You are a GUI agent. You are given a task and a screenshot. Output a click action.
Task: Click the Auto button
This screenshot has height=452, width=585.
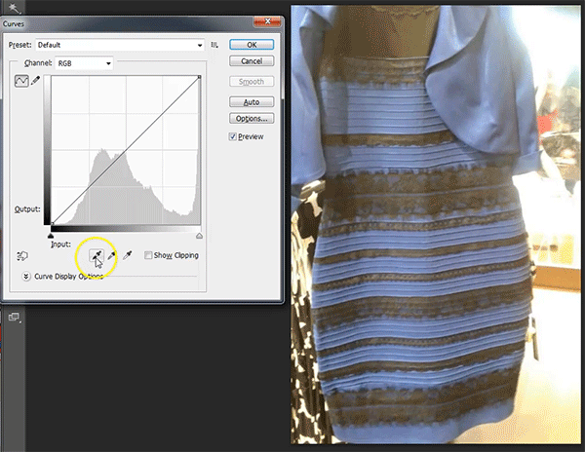pos(251,101)
